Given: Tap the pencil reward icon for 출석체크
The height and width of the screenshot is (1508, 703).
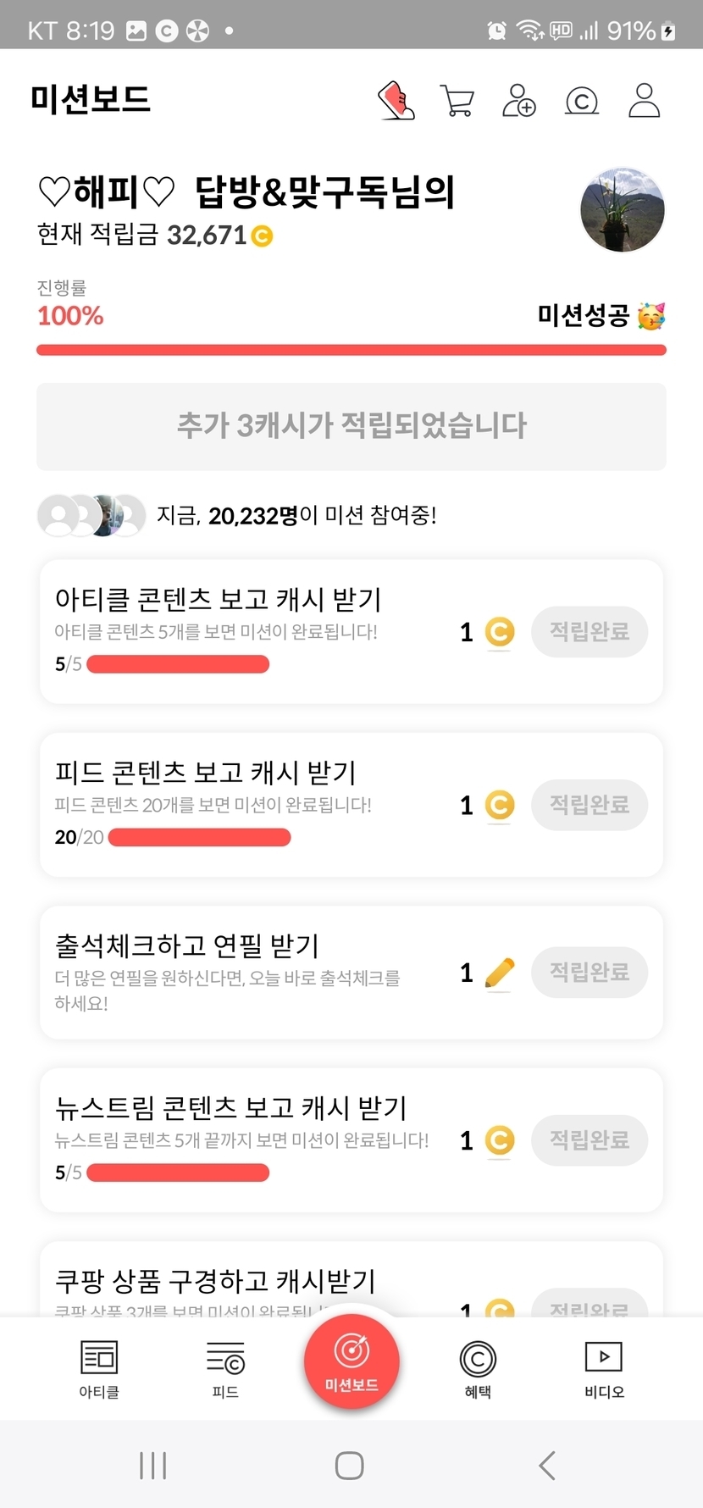Looking at the screenshot, I should click(500, 973).
